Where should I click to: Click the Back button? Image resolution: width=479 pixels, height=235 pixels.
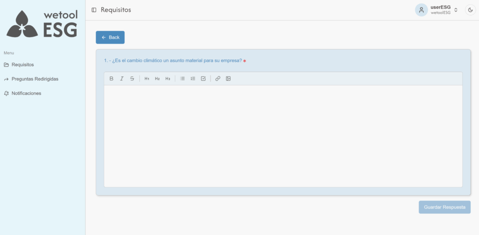click(110, 37)
